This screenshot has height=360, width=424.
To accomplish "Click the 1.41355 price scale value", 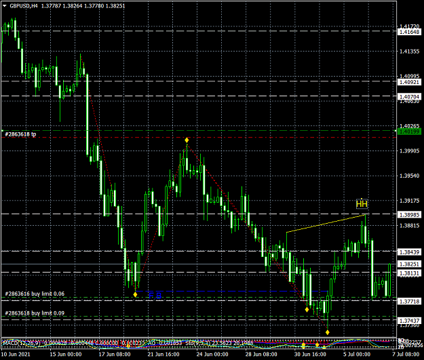I will (x=409, y=52).
